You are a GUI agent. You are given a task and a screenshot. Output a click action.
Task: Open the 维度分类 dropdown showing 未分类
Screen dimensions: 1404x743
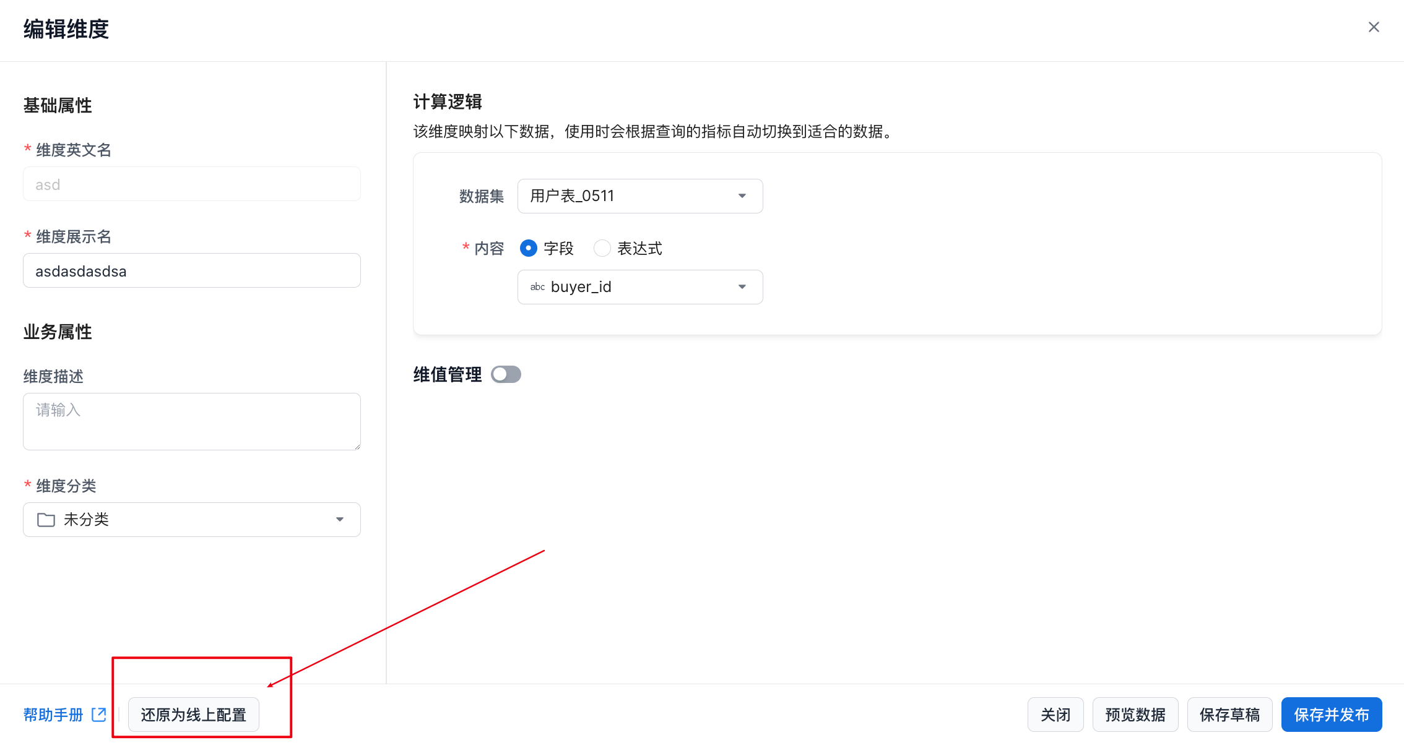coord(192,520)
